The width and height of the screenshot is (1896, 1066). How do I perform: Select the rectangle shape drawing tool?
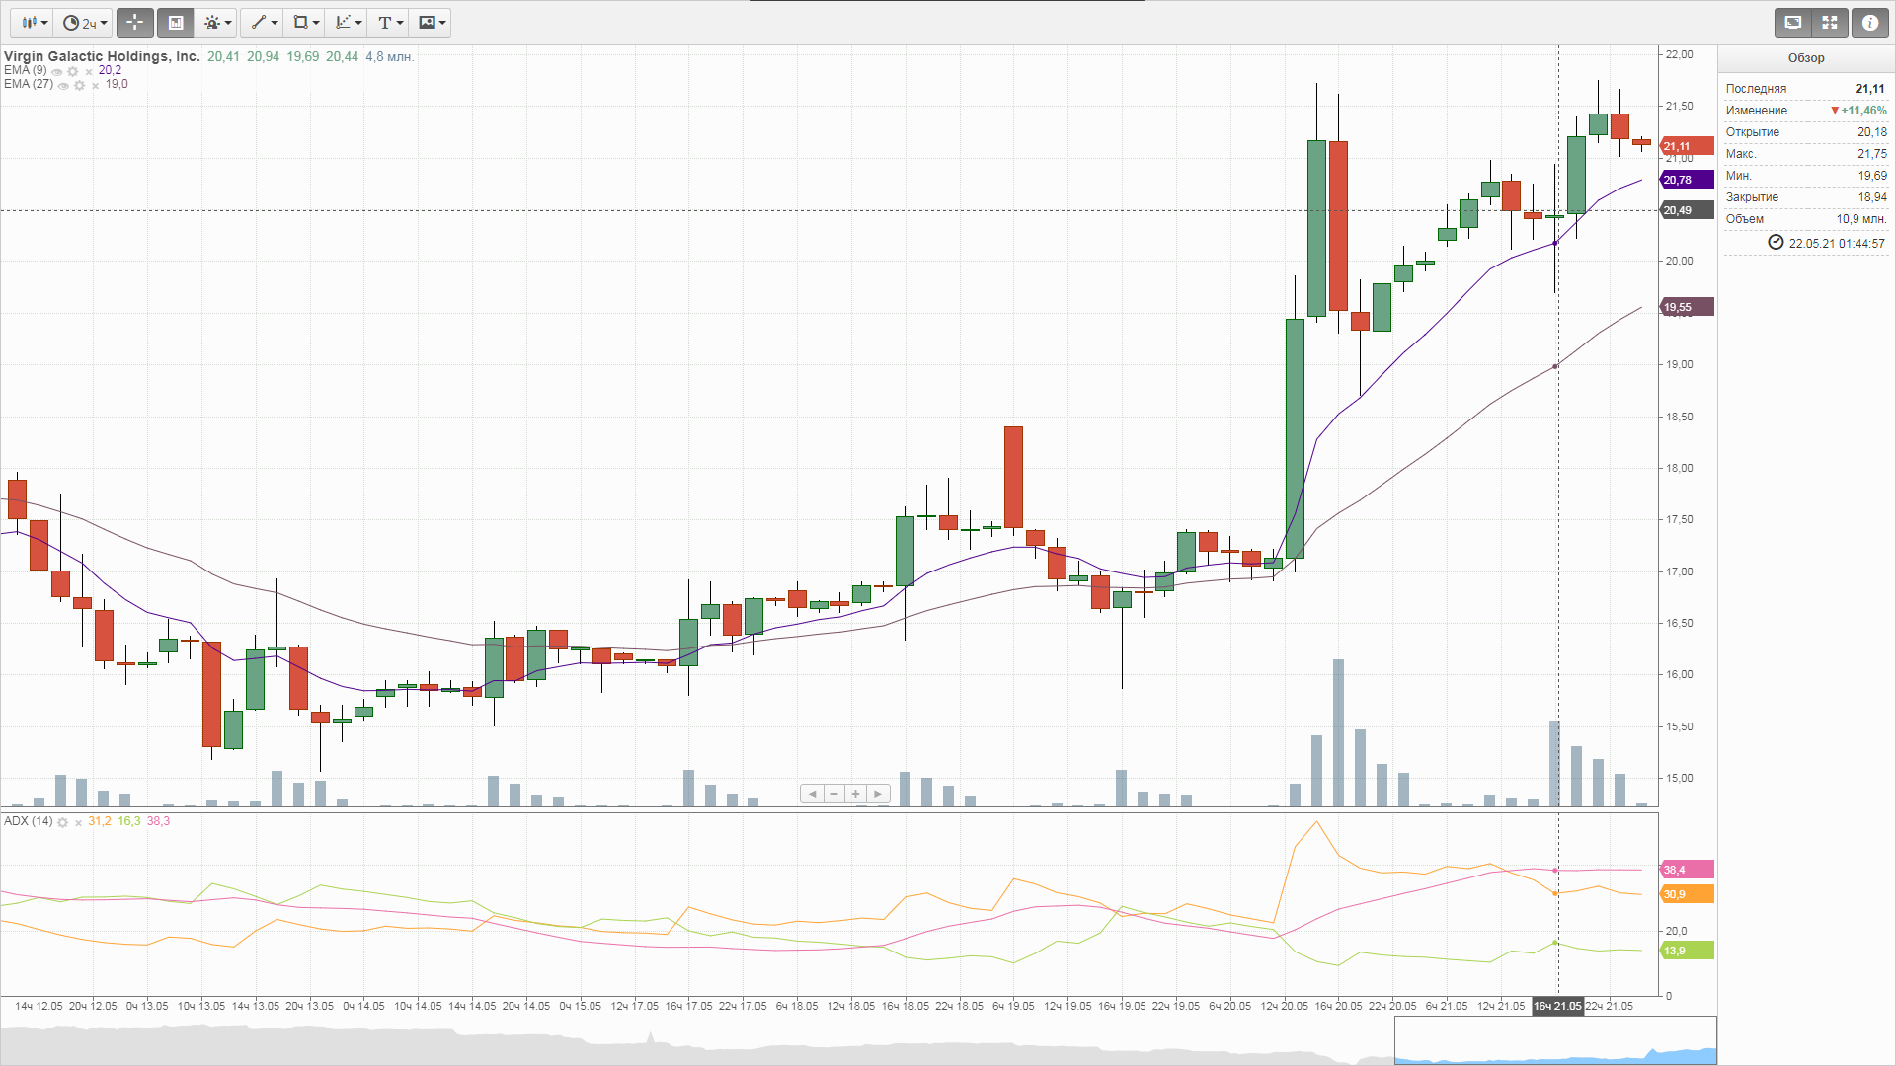pyautogui.click(x=306, y=23)
